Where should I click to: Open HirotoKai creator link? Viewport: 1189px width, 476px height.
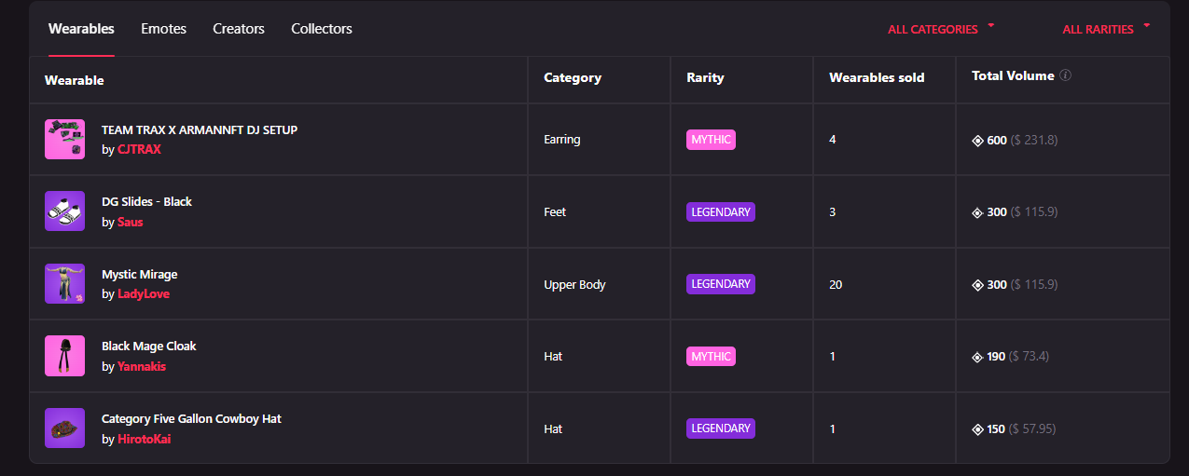144,439
